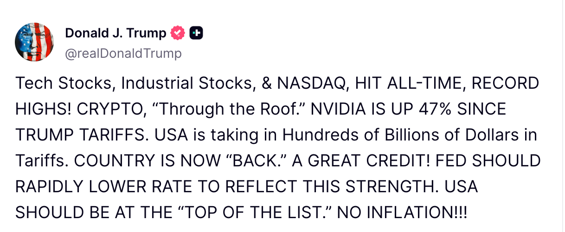Click the black plus badge icon
The image size is (565, 232).
(197, 33)
